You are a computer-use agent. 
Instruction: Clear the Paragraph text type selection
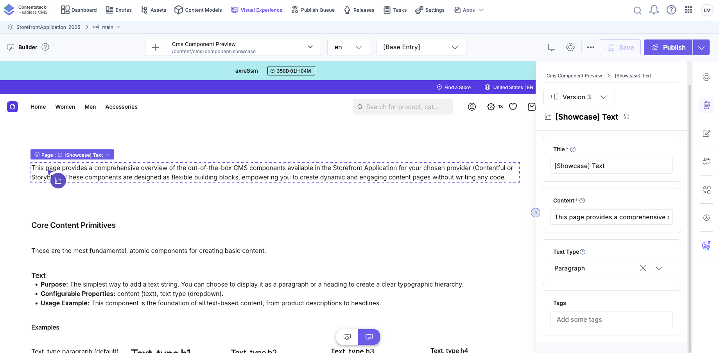(x=643, y=268)
